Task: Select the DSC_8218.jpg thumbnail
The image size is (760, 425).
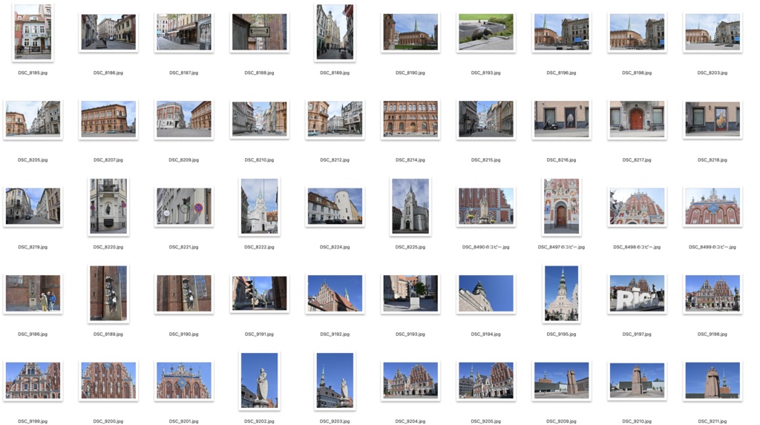Action: (712, 119)
